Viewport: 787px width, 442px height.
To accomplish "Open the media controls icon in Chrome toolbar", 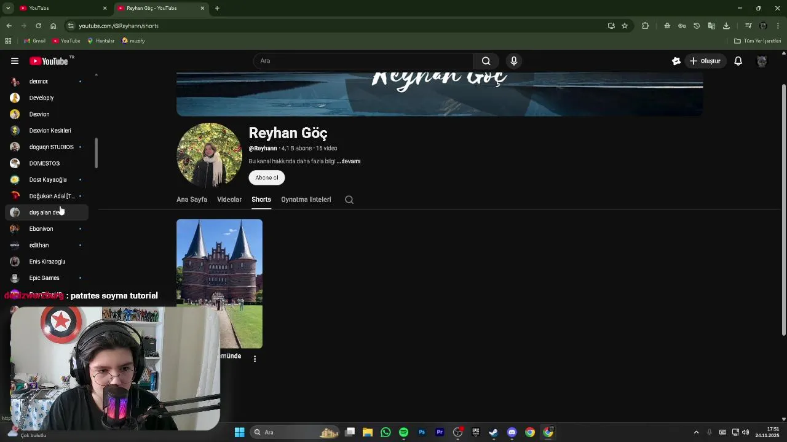I will click(748, 26).
